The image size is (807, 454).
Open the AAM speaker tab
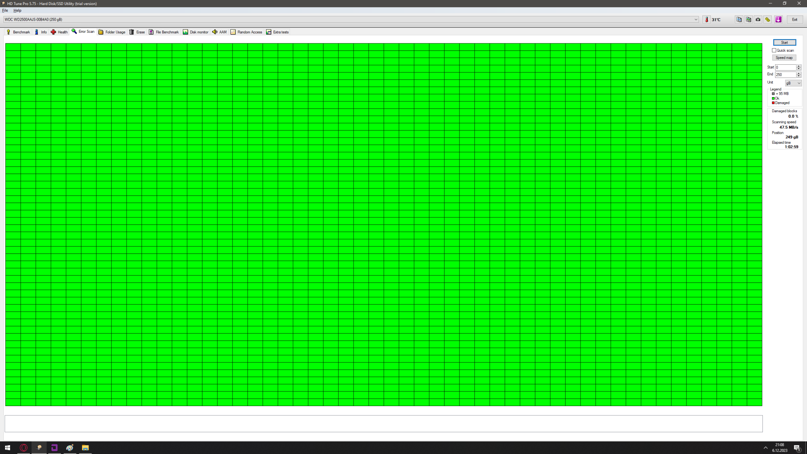(x=219, y=32)
